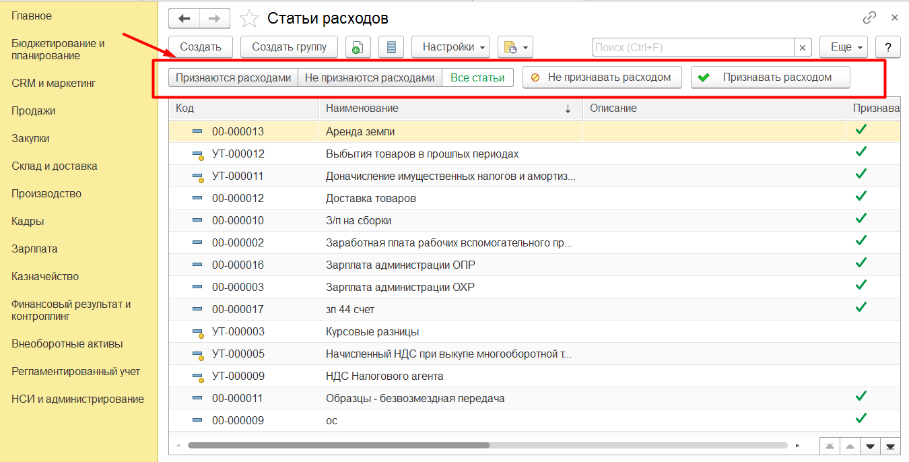Screen dimensions: 909x462
Task: Move down one row with down arrow
Action: pos(870,446)
